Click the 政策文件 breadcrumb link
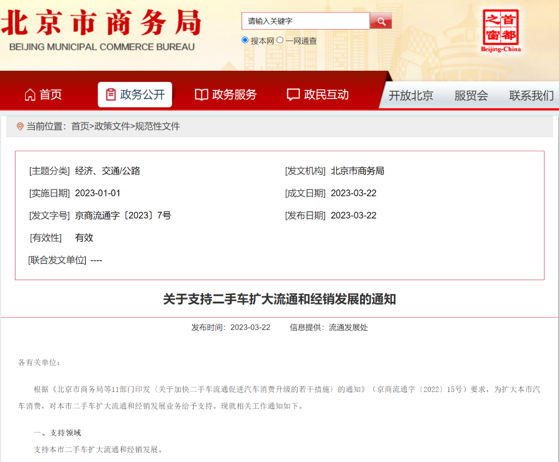 (112, 126)
